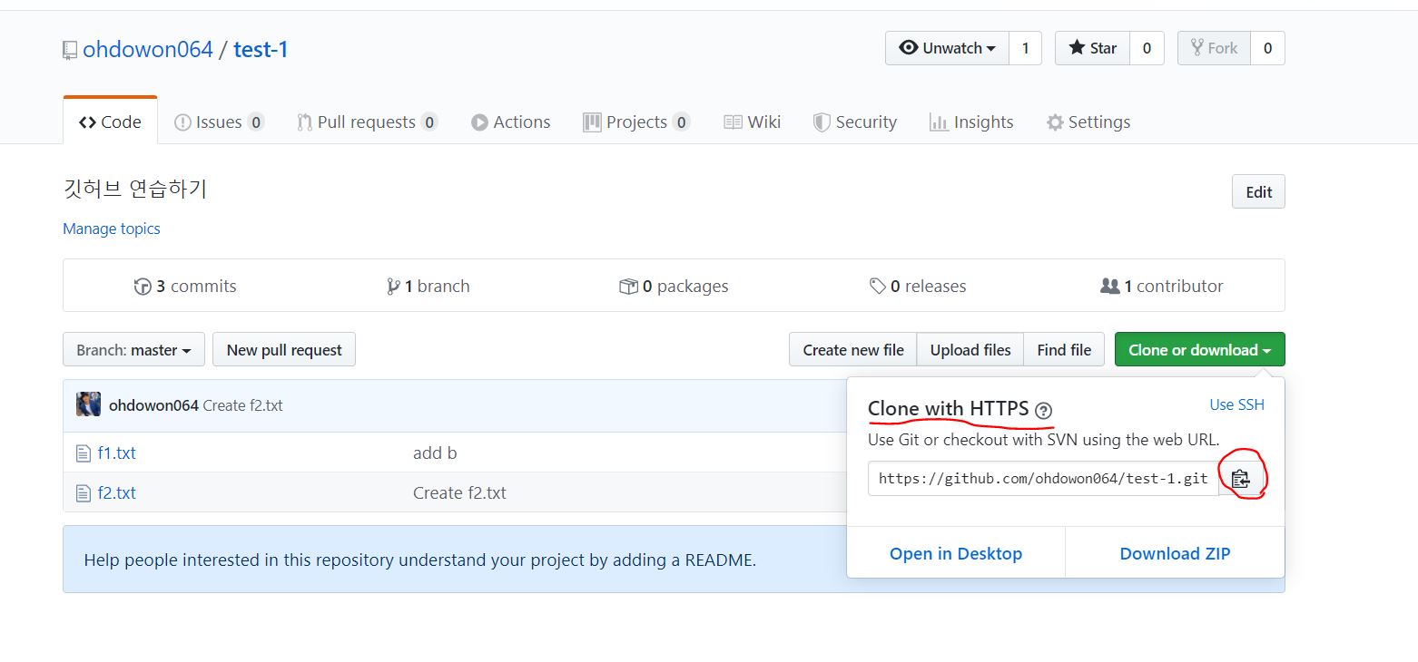Viewport: 1418px width, 662px height.
Task: Open the latest commit 'Create f2.txt' in the header
Action: point(242,405)
